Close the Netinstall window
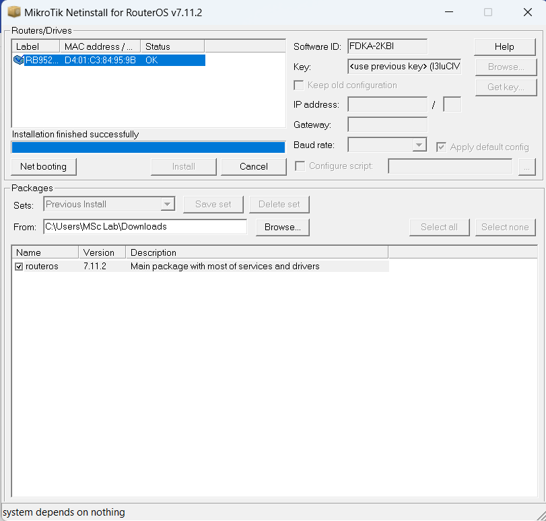Screen dimensions: 546x521 coord(528,12)
